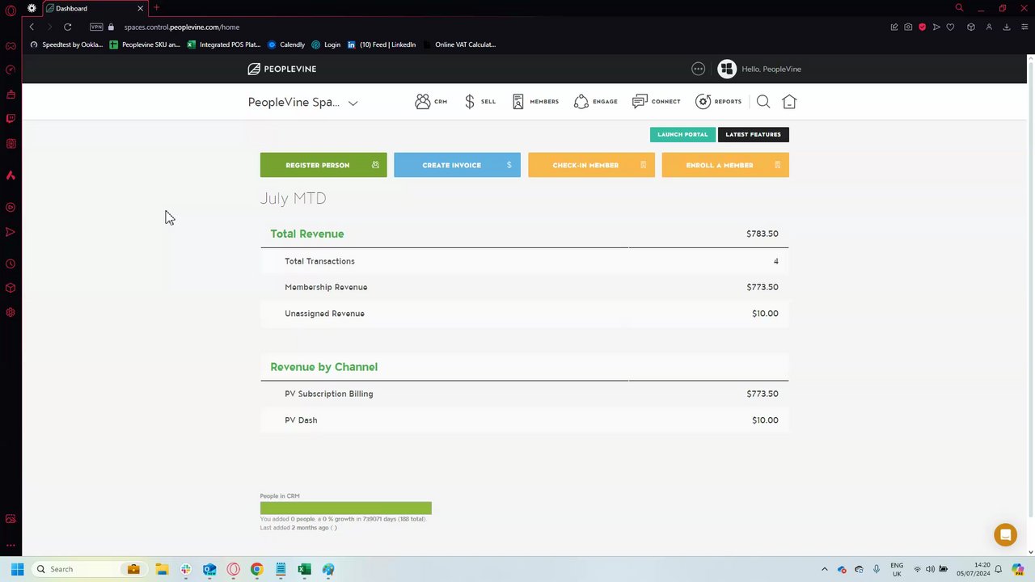The width and height of the screenshot is (1035, 582).
Task: Click the green People in CRM progress bar
Action: point(345,508)
